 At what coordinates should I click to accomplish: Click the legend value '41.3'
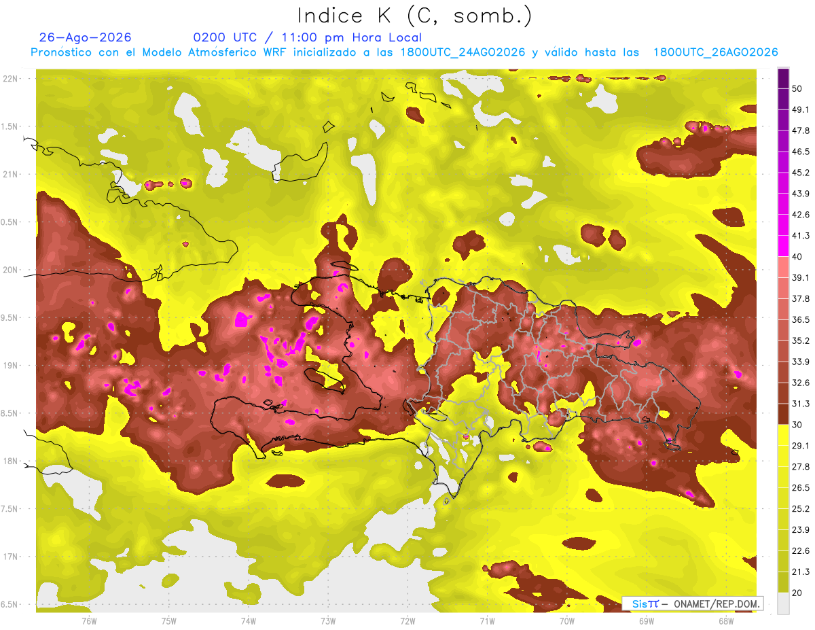coord(800,235)
